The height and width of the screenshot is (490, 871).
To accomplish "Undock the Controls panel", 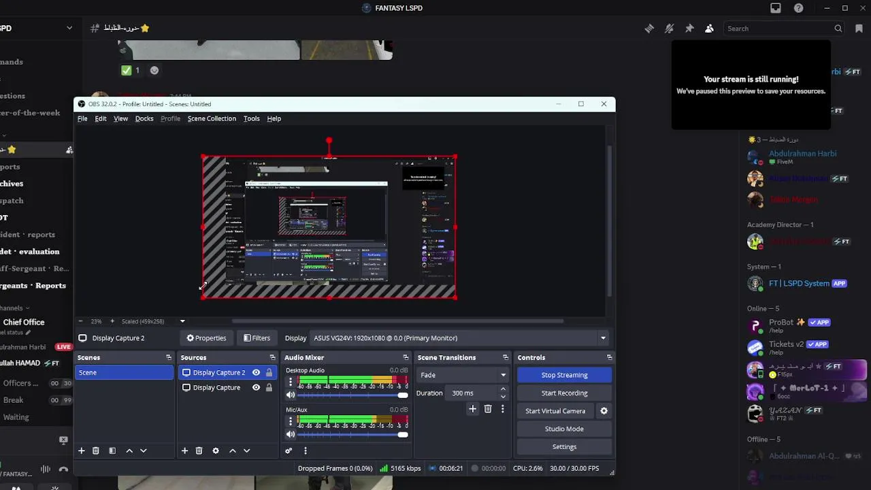I will [609, 357].
